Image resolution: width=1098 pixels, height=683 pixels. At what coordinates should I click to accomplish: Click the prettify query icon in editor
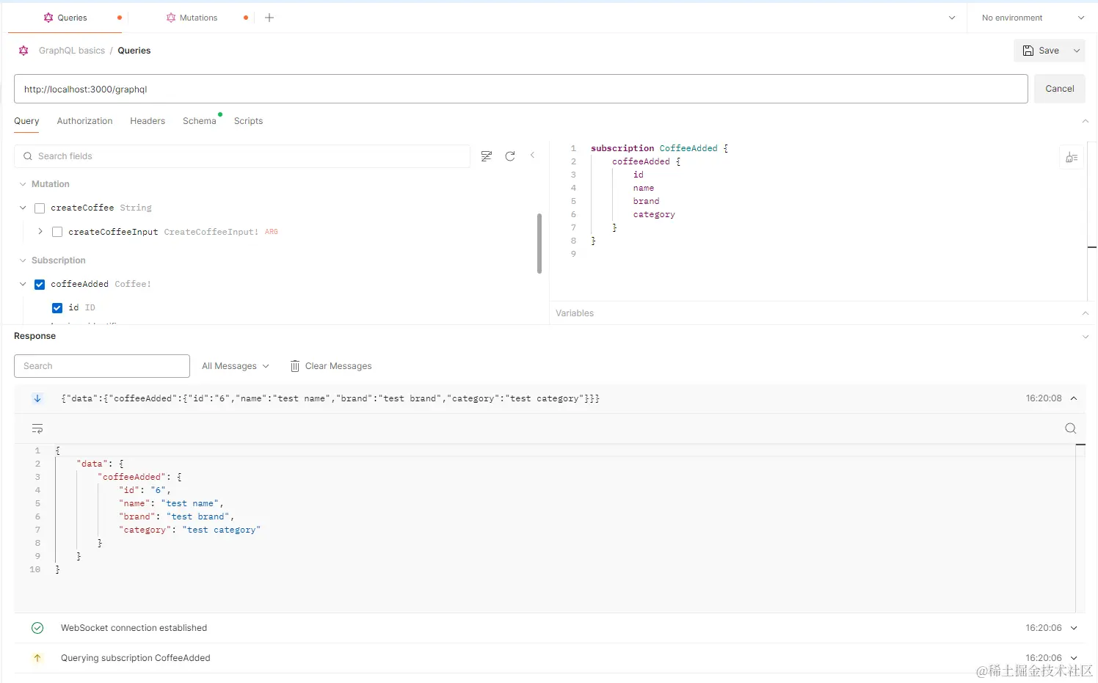click(1072, 158)
